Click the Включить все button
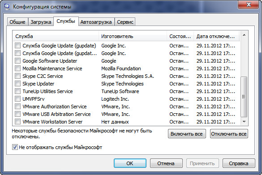262x175 pixels. coord(187,134)
